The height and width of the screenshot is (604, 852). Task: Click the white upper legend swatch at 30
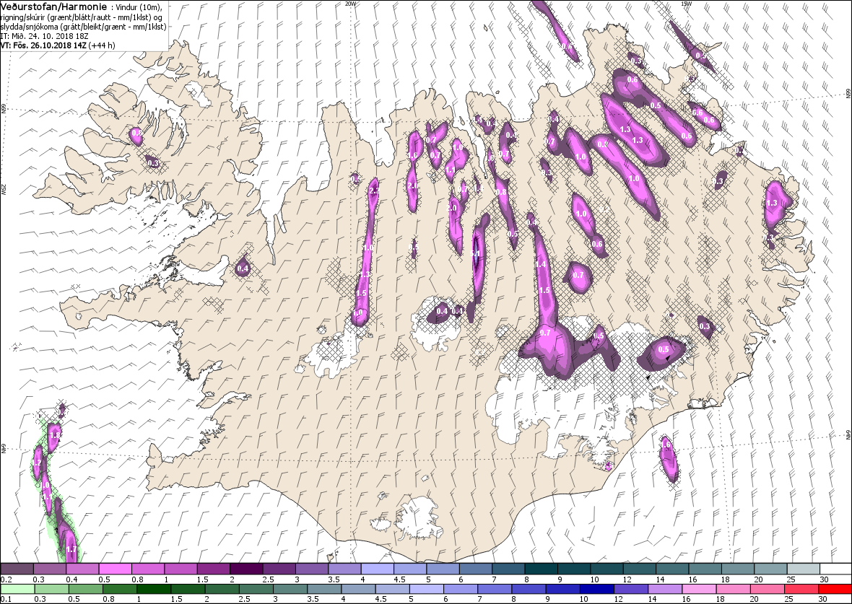(x=835, y=569)
